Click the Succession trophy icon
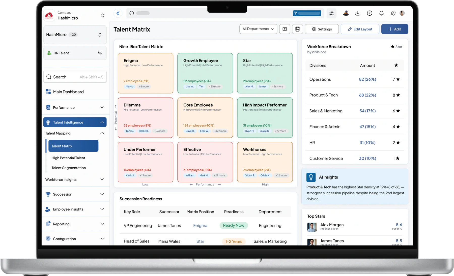Viewport: 454px width, 276px height. tap(48, 194)
